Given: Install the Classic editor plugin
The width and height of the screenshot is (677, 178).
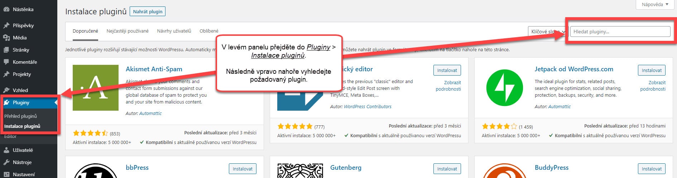Looking at the screenshot, I should [x=447, y=70].
